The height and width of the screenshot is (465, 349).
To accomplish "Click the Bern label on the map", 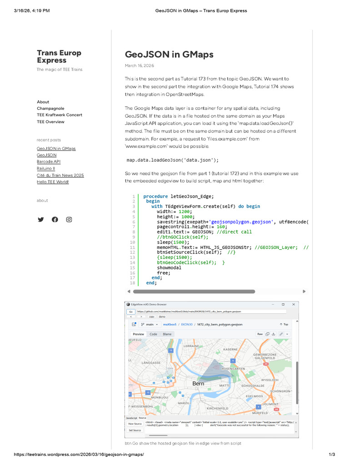I will (198, 383).
